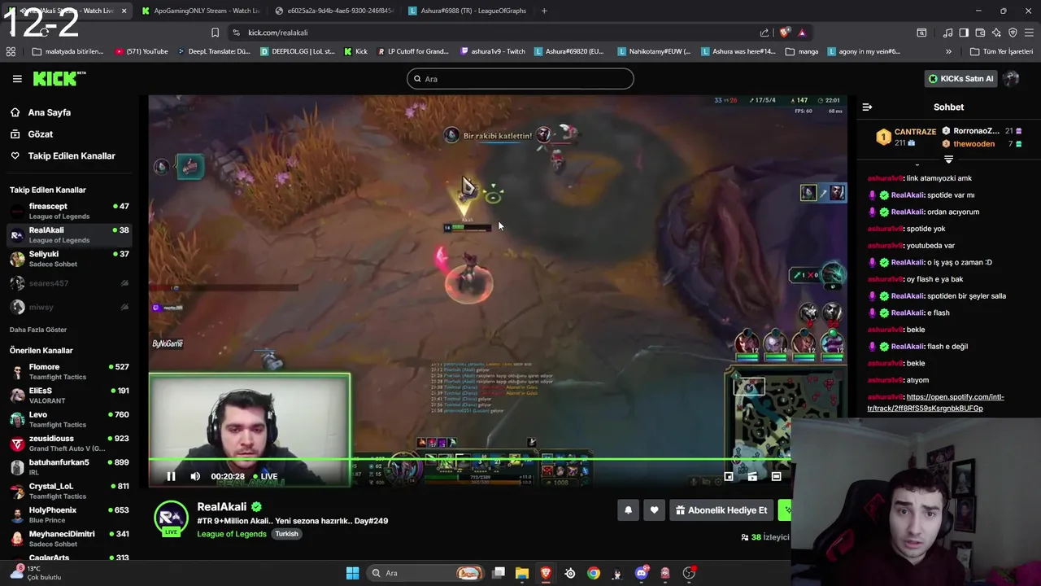Expand the gift leaderboard chevron
Image resolution: width=1041 pixels, height=586 pixels.
948,160
